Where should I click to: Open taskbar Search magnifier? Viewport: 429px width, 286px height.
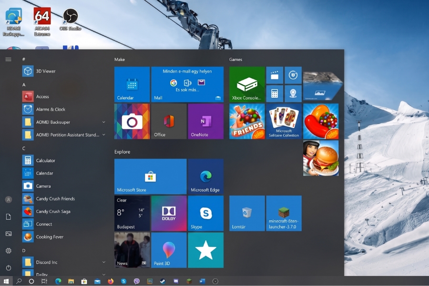19,281
